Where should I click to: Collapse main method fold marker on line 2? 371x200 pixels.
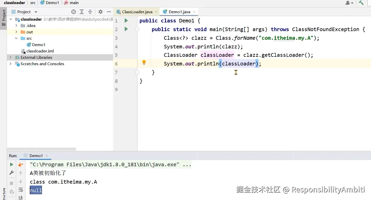[x=137, y=29]
